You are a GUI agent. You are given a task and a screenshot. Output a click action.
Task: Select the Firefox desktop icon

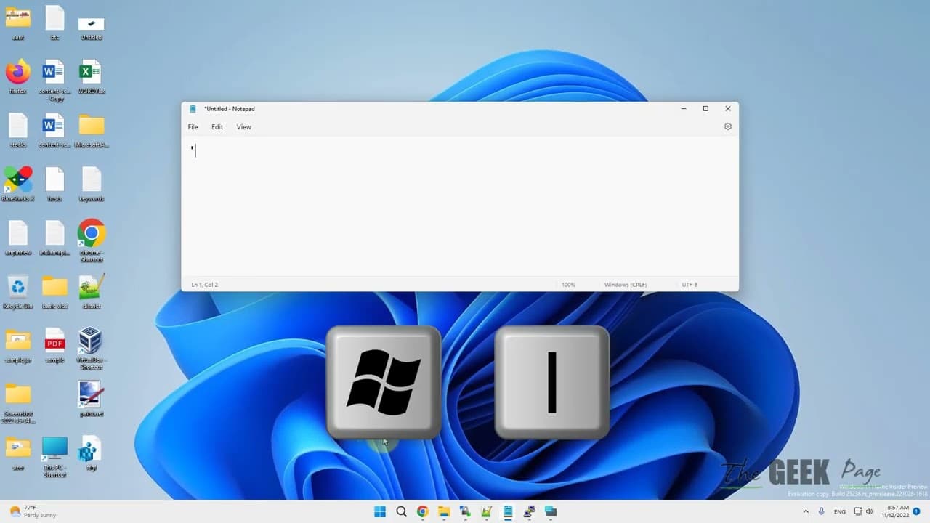pos(18,76)
